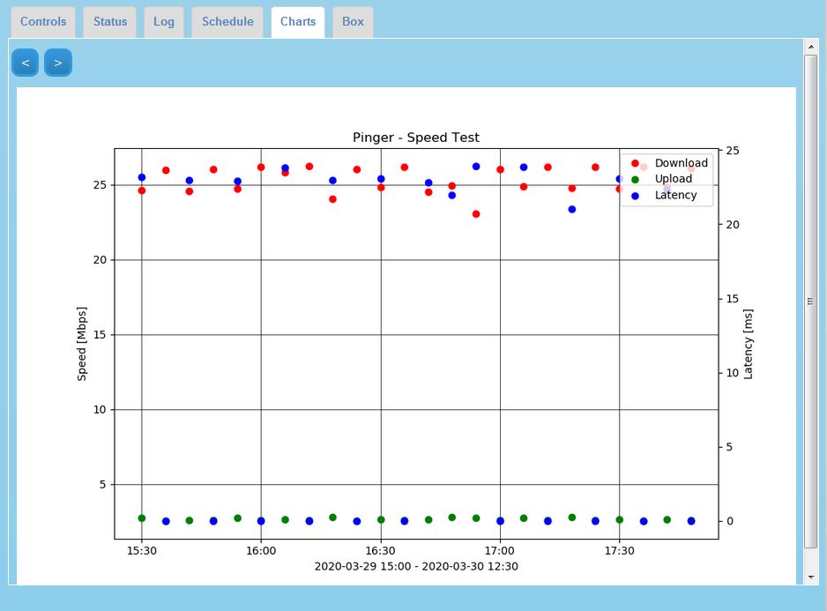This screenshot has width=827, height=611.
Task: Select the Schedule tab
Action: click(x=227, y=22)
